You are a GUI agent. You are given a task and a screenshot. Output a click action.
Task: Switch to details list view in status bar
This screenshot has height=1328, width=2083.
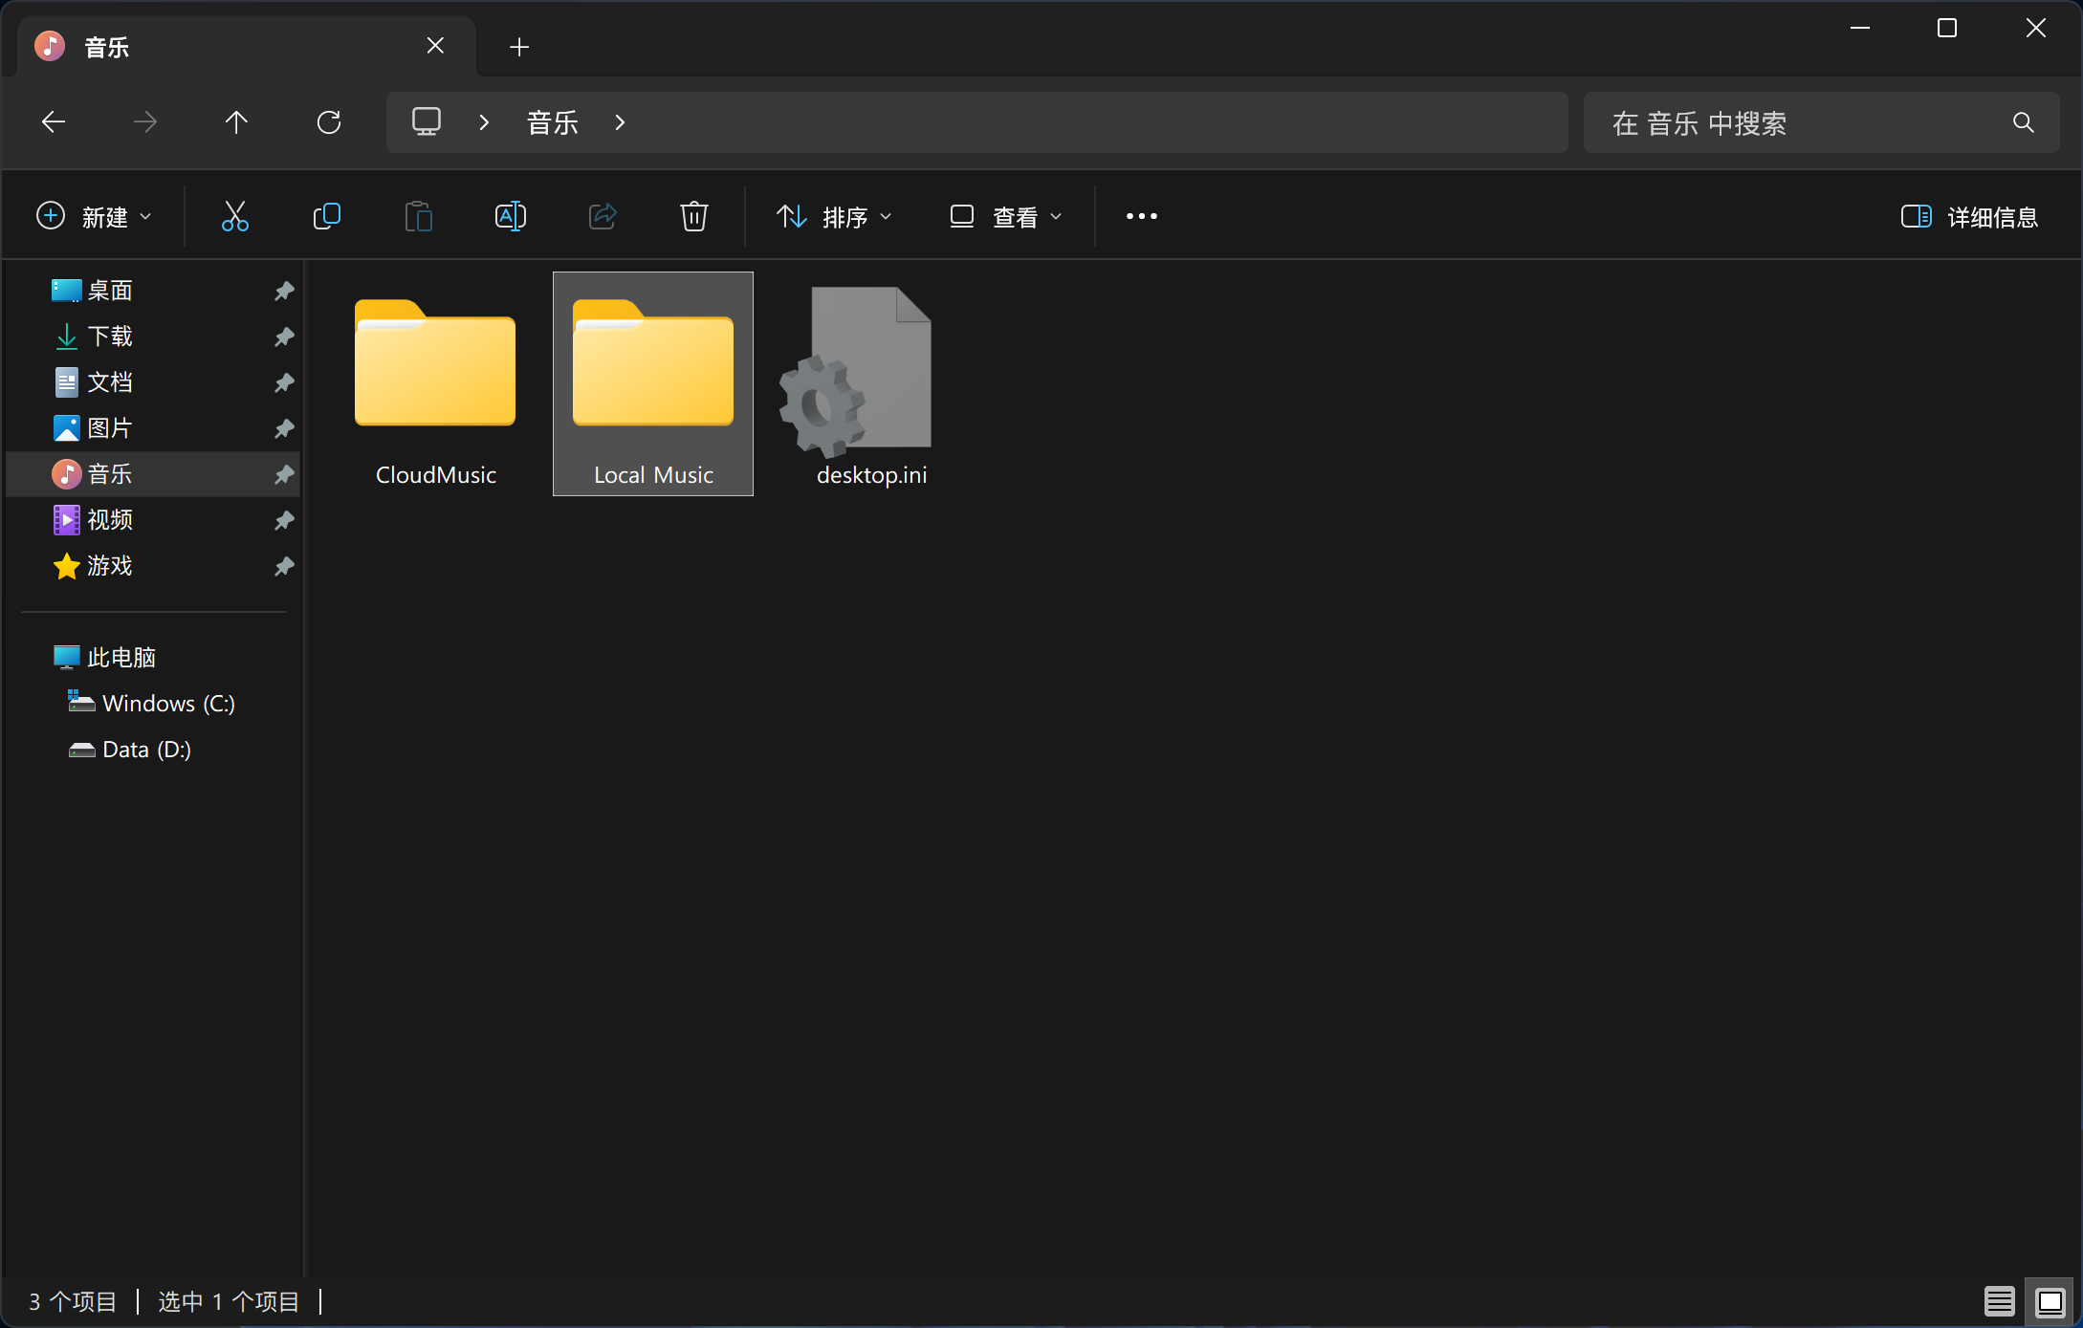[x=1999, y=1301]
